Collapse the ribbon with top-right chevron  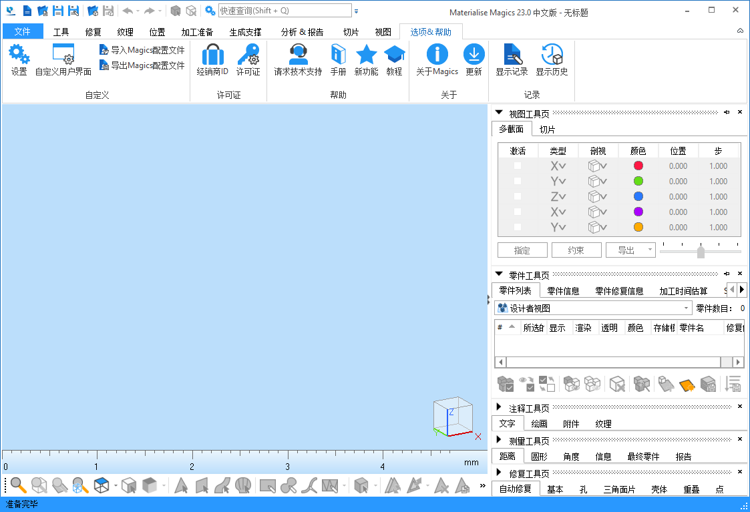pyautogui.click(x=740, y=31)
